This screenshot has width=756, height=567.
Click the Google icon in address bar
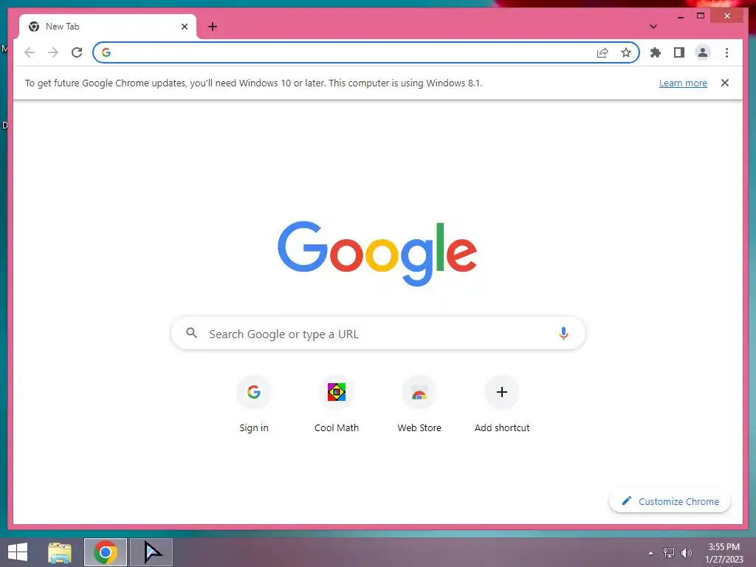click(x=106, y=52)
